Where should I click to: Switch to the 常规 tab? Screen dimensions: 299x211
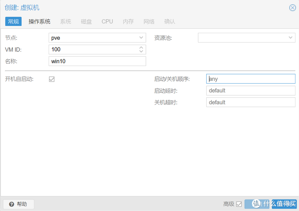[x=13, y=22]
